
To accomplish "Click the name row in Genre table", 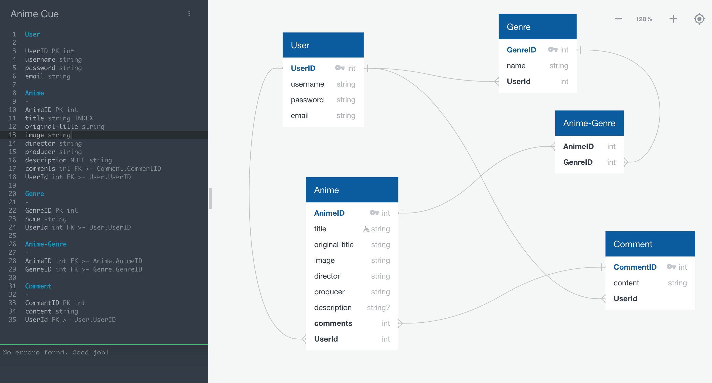I will (x=537, y=66).
